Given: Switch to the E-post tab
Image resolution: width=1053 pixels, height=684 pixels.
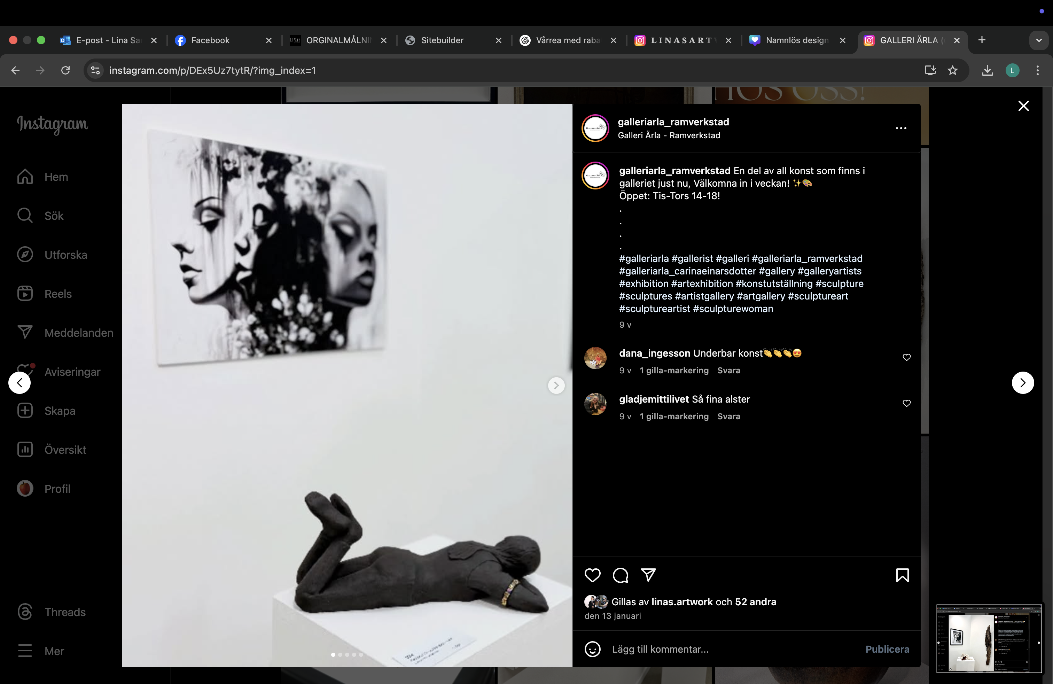Looking at the screenshot, I should (x=108, y=40).
